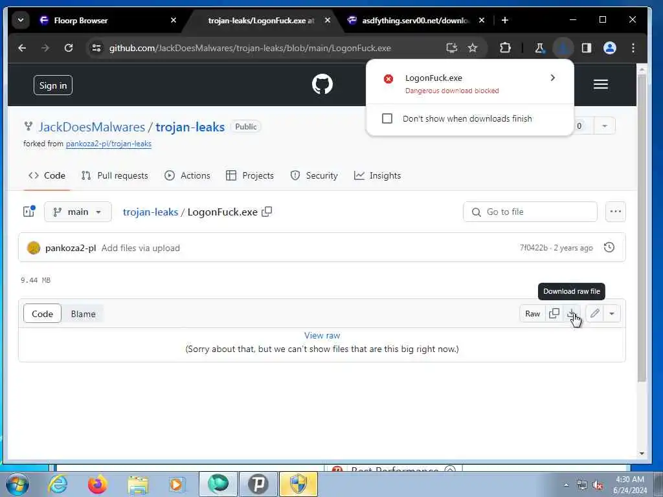The width and height of the screenshot is (663, 497).
Task: Open GitHub hamburger navigation menu
Action: [x=600, y=85]
